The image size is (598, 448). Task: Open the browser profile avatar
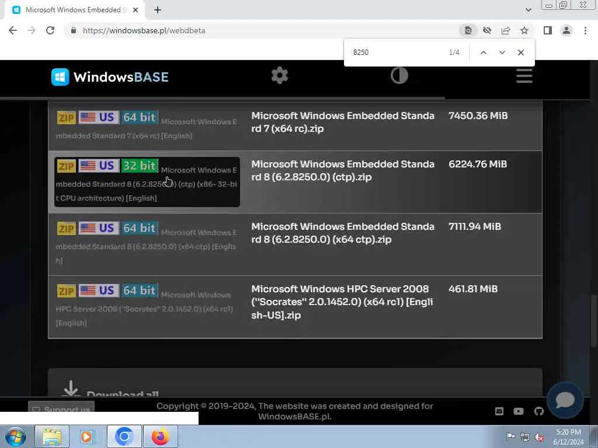pos(566,30)
